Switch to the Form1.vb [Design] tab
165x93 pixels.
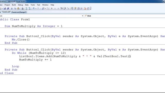tap(19, 12)
